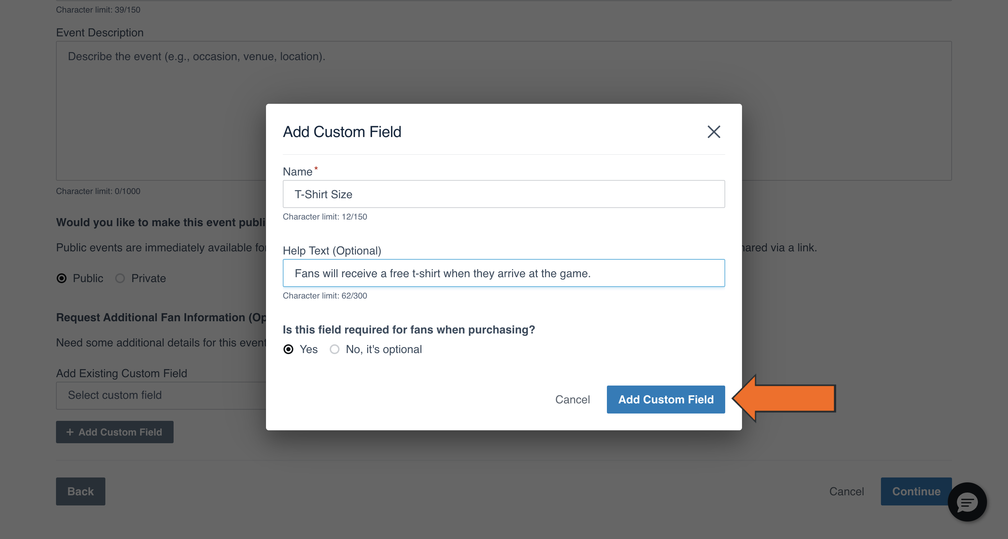Choose No, it's optional radio
Viewport: 1008px width, 539px height.
tap(335, 349)
